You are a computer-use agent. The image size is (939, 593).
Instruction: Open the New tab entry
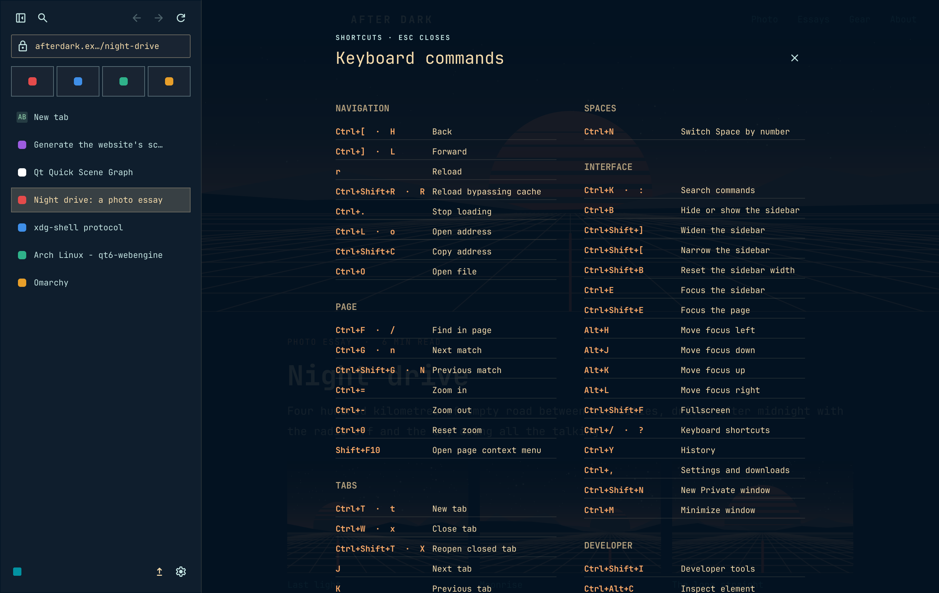click(x=100, y=117)
